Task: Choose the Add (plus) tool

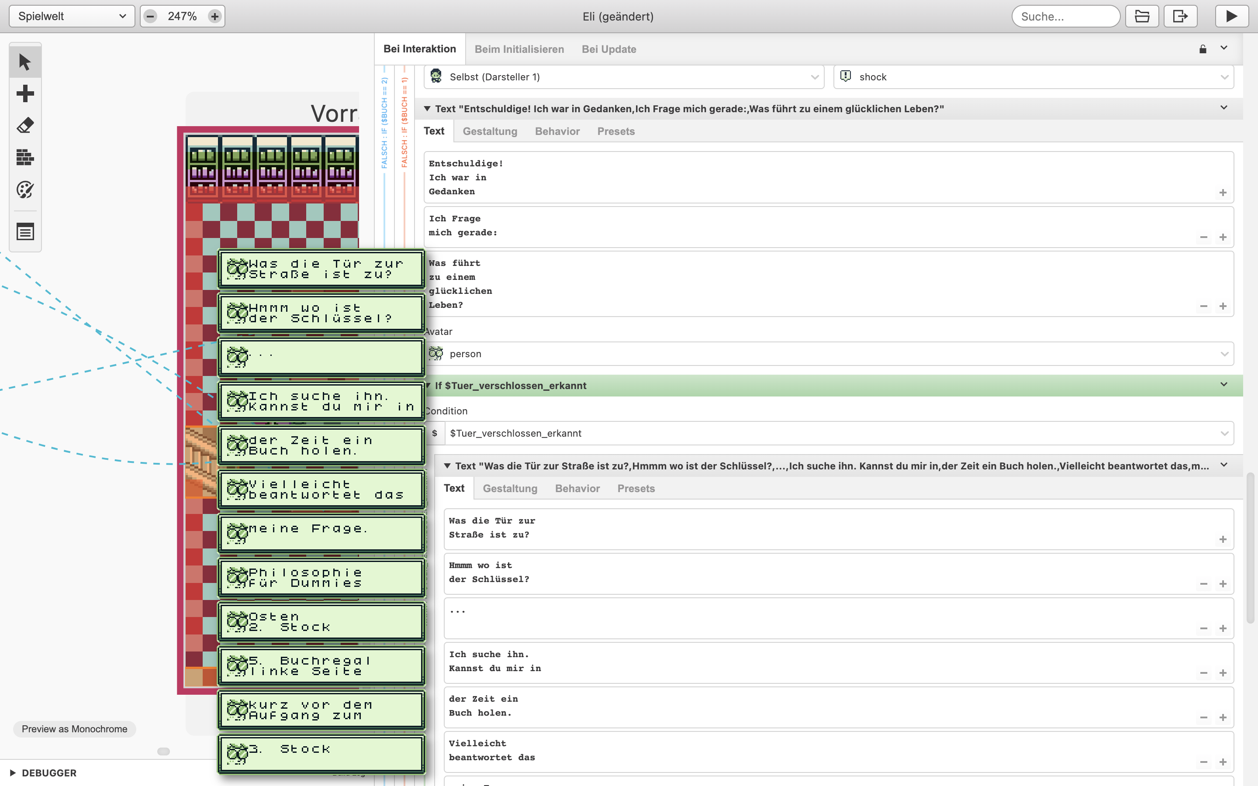Action: [25, 93]
